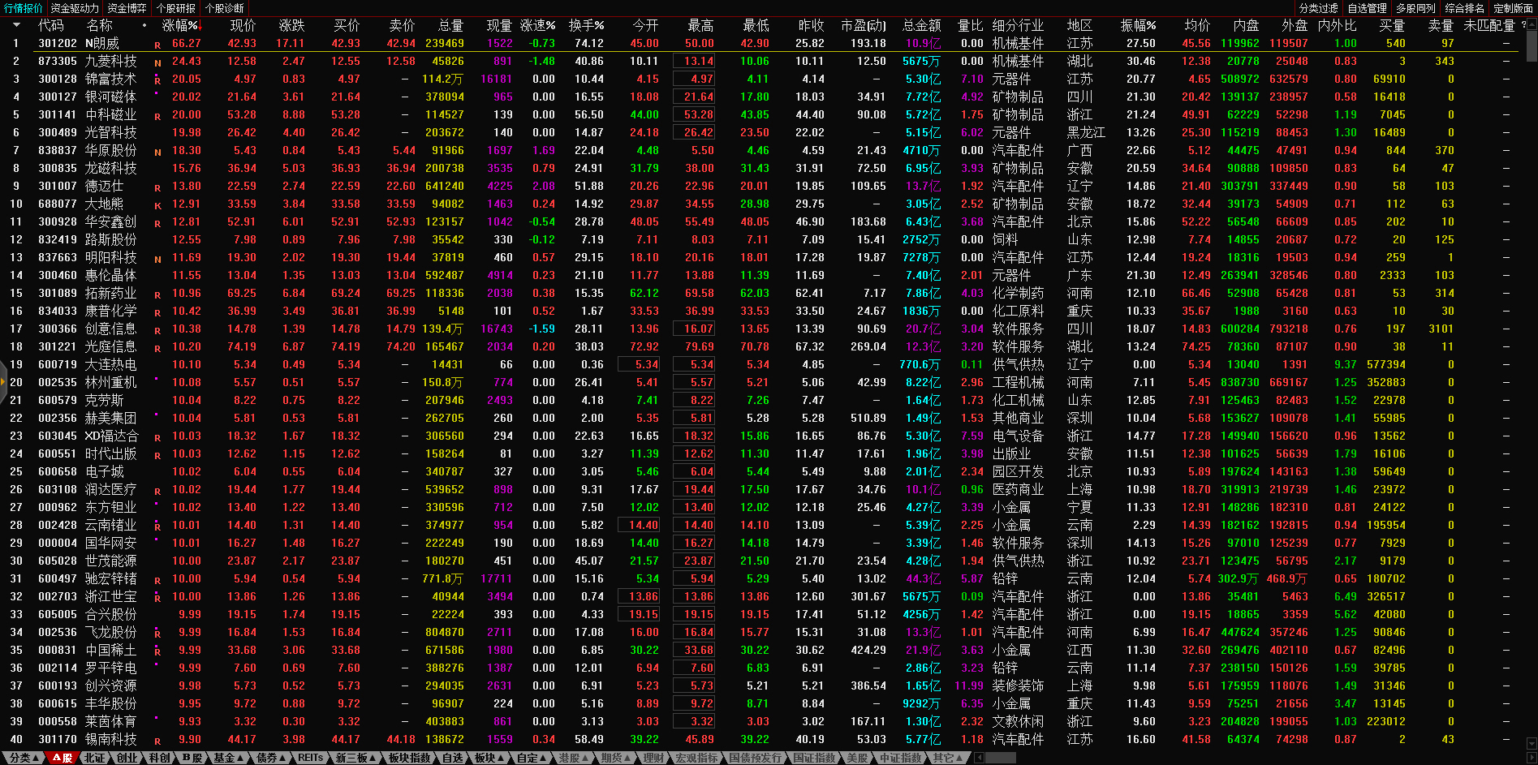This screenshot has height=765, width=1538.
Task: Open the 新三板 tab dropdown
Action: coord(356,758)
